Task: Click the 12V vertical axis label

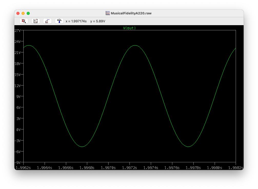Action: click(x=18, y=86)
